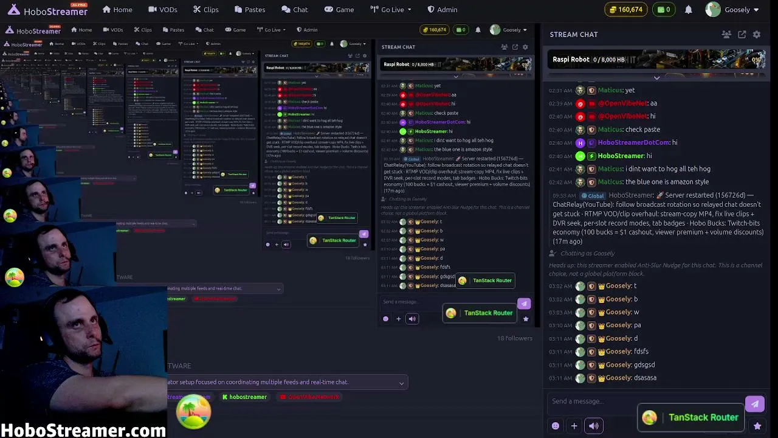Image resolution: width=778 pixels, height=438 pixels.
Task: Open the red OpenVibeNetwork channel link
Action: pos(310,397)
